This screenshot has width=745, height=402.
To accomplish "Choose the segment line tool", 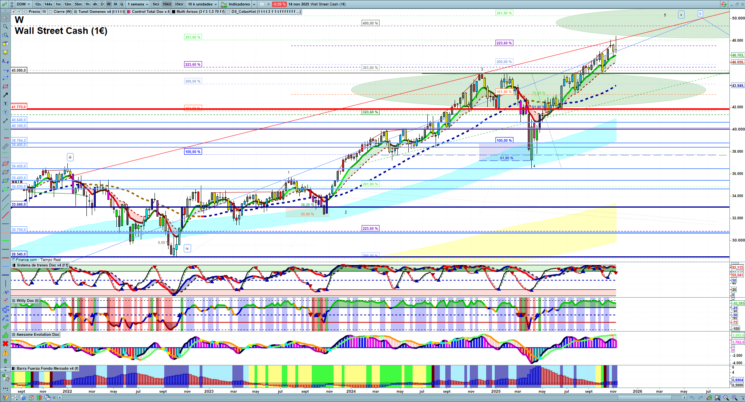I will [5, 121].
